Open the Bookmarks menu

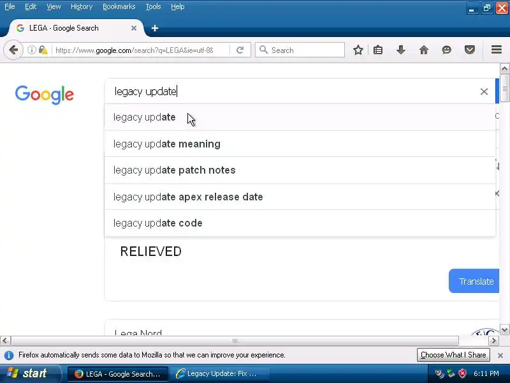pos(119,6)
